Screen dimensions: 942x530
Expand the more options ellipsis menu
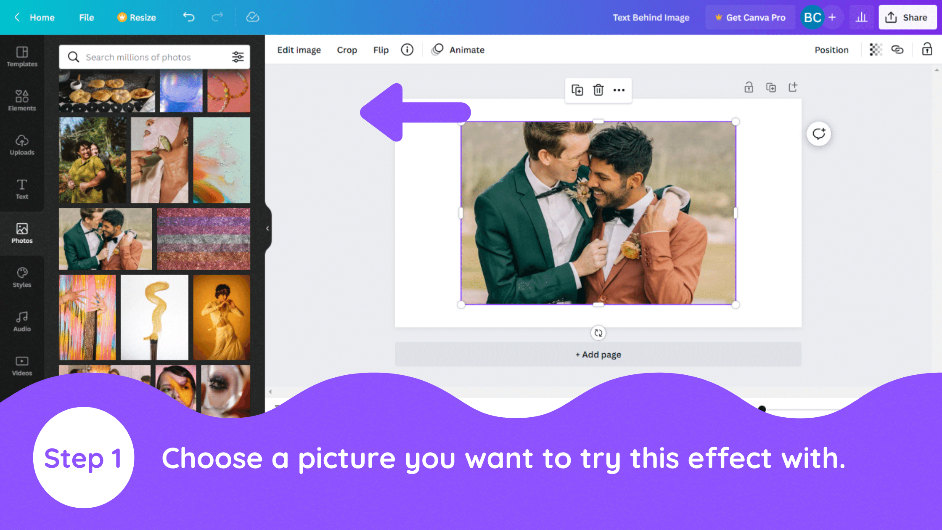pos(619,89)
